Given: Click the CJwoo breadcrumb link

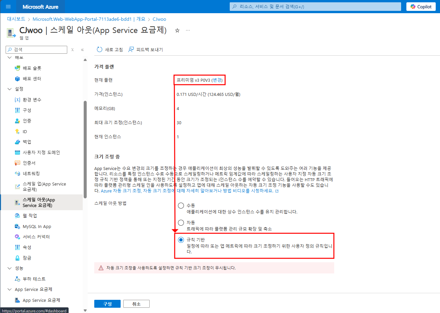Looking at the screenshot, I should click(x=159, y=19).
